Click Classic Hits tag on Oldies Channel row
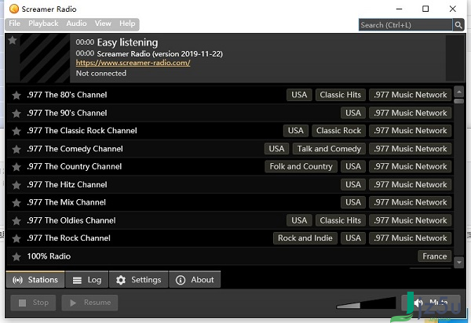The width and height of the screenshot is (471, 323). (x=341, y=220)
